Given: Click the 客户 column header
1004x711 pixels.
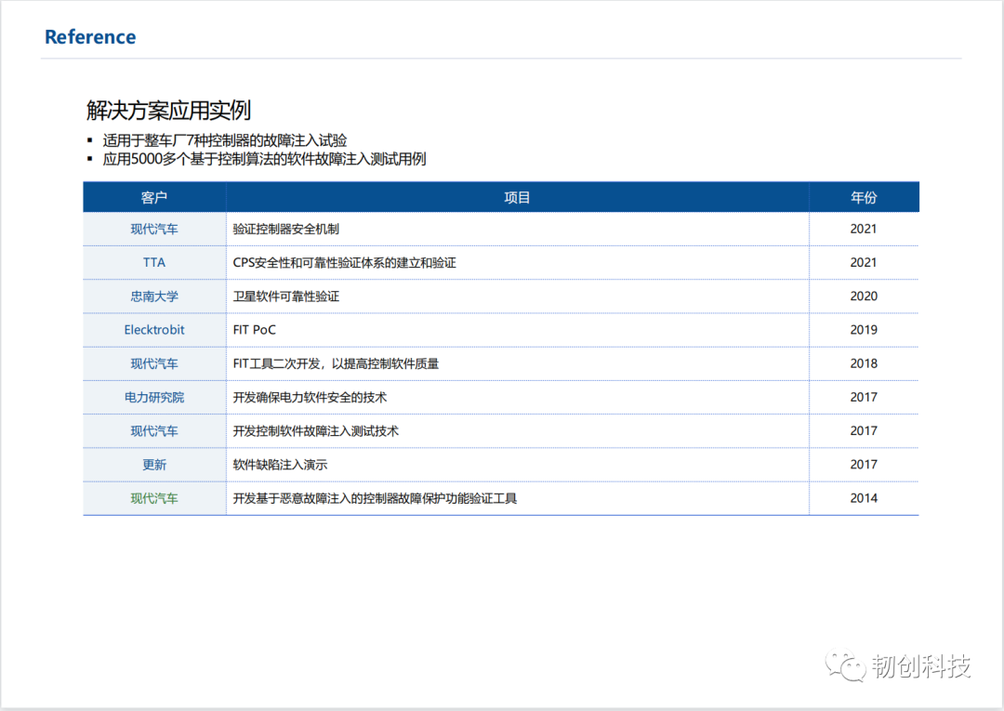Looking at the screenshot, I should pos(153,197).
